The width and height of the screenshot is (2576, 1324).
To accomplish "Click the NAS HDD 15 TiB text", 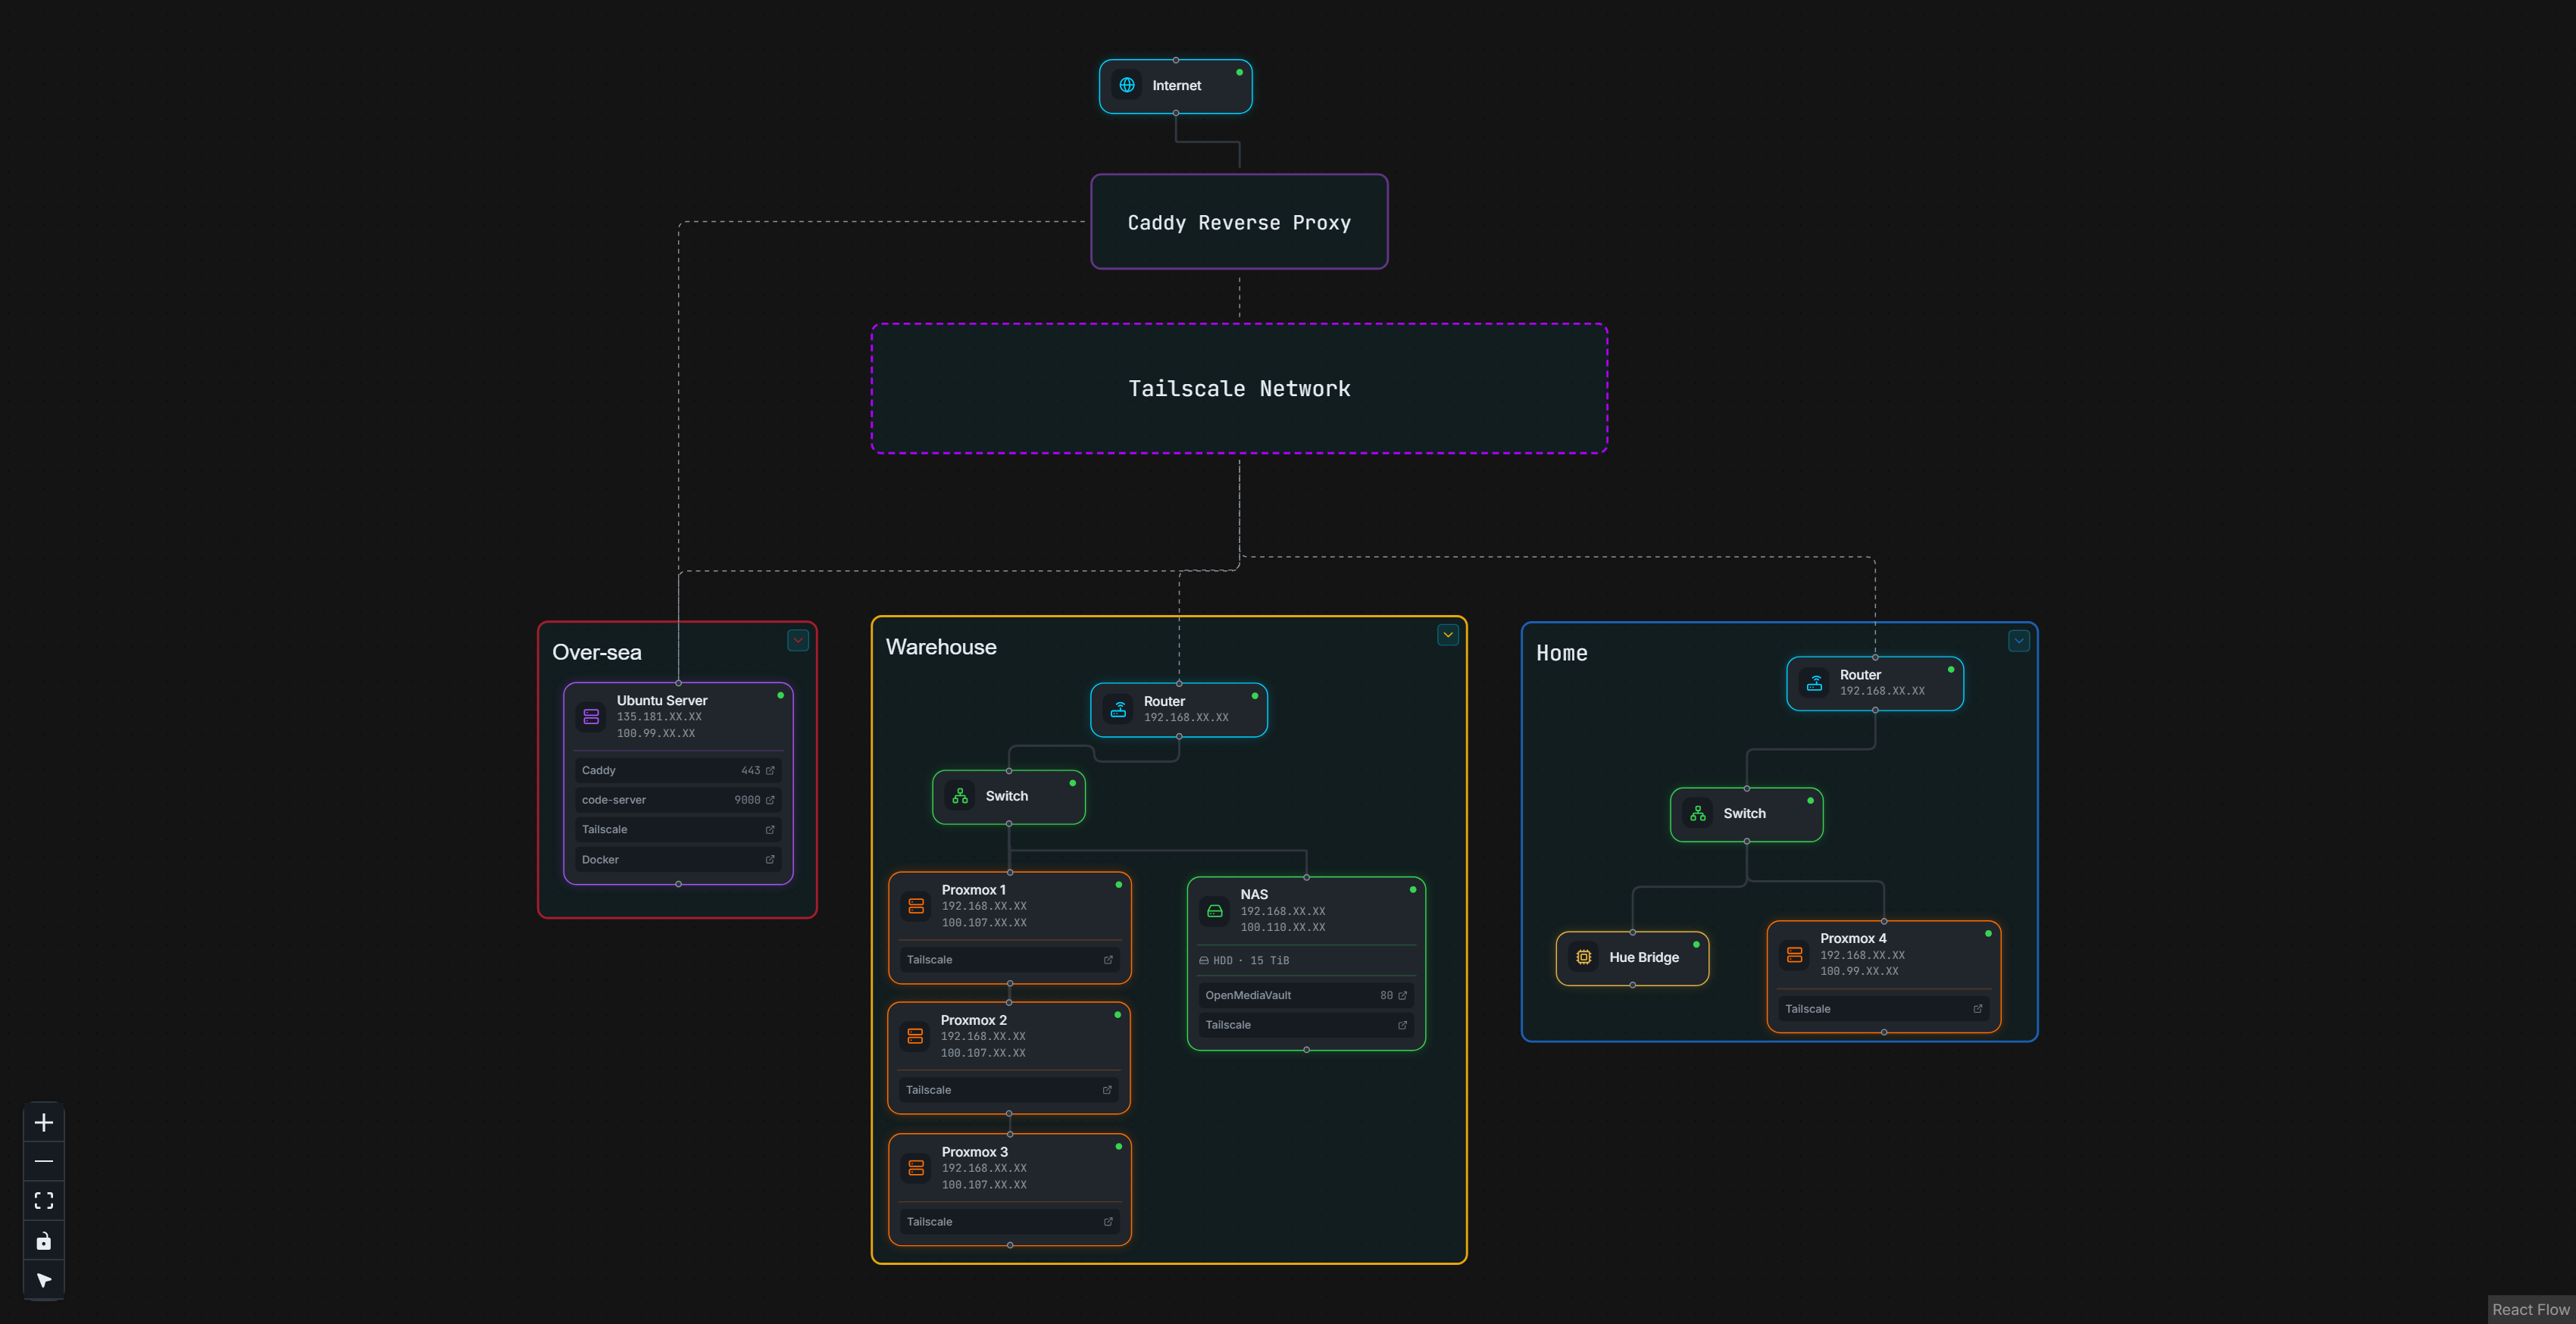I will point(1251,961).
